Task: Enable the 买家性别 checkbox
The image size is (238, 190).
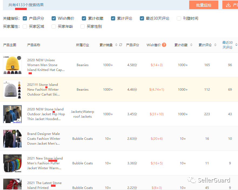Action: tap(83, 26)
